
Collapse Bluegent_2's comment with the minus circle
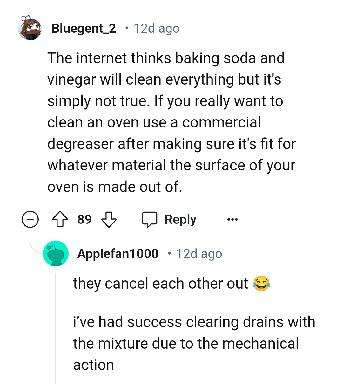click(x=30, y=220)
